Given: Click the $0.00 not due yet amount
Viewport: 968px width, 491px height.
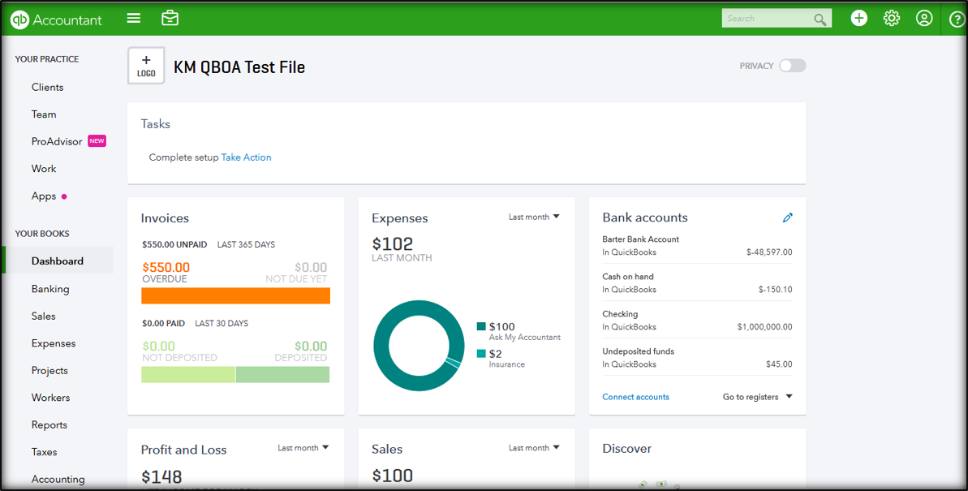Looking at the screenshot, I should (311, 268).
